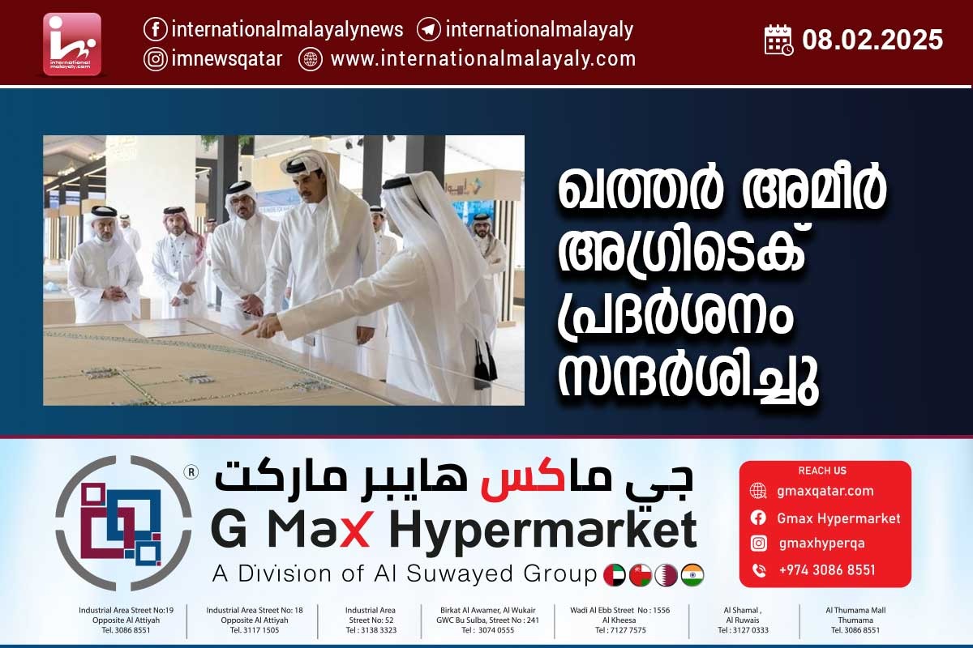Click the Oman flag icon
Image resolution: width=973 pixels, height=648 pixels.
(641, 575)
